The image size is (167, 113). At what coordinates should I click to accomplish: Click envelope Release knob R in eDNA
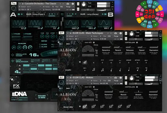[x=30, y=47]
